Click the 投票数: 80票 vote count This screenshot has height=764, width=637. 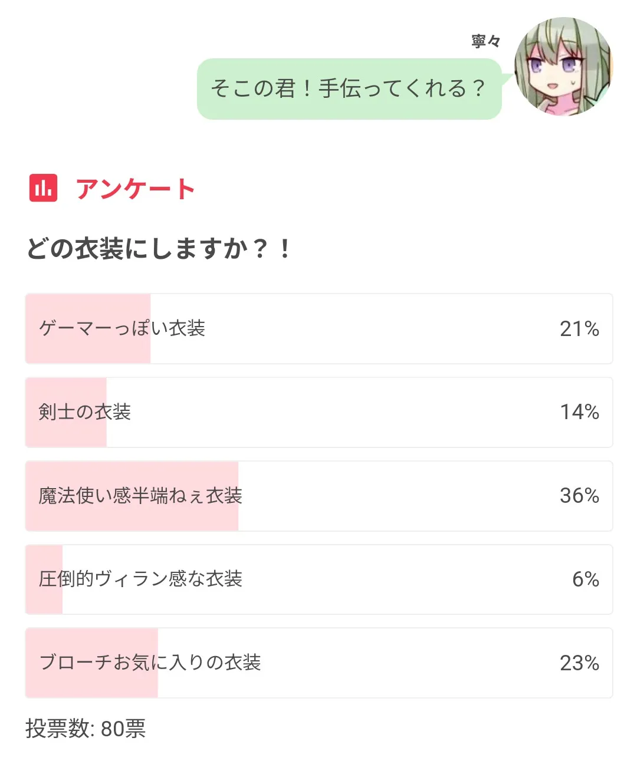[86, 729]
